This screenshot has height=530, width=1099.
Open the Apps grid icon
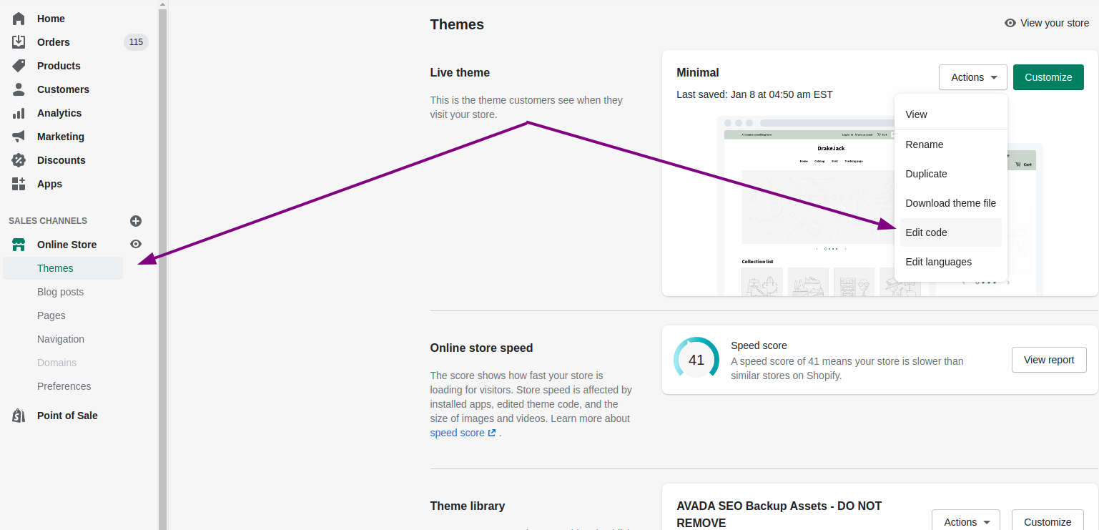[19, 184]
